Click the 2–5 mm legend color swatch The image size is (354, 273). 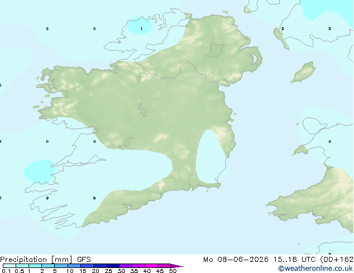(48, 266)
